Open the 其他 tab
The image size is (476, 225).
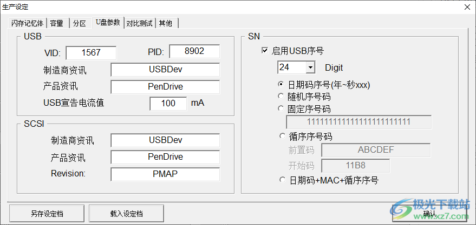tap(167, 23)
